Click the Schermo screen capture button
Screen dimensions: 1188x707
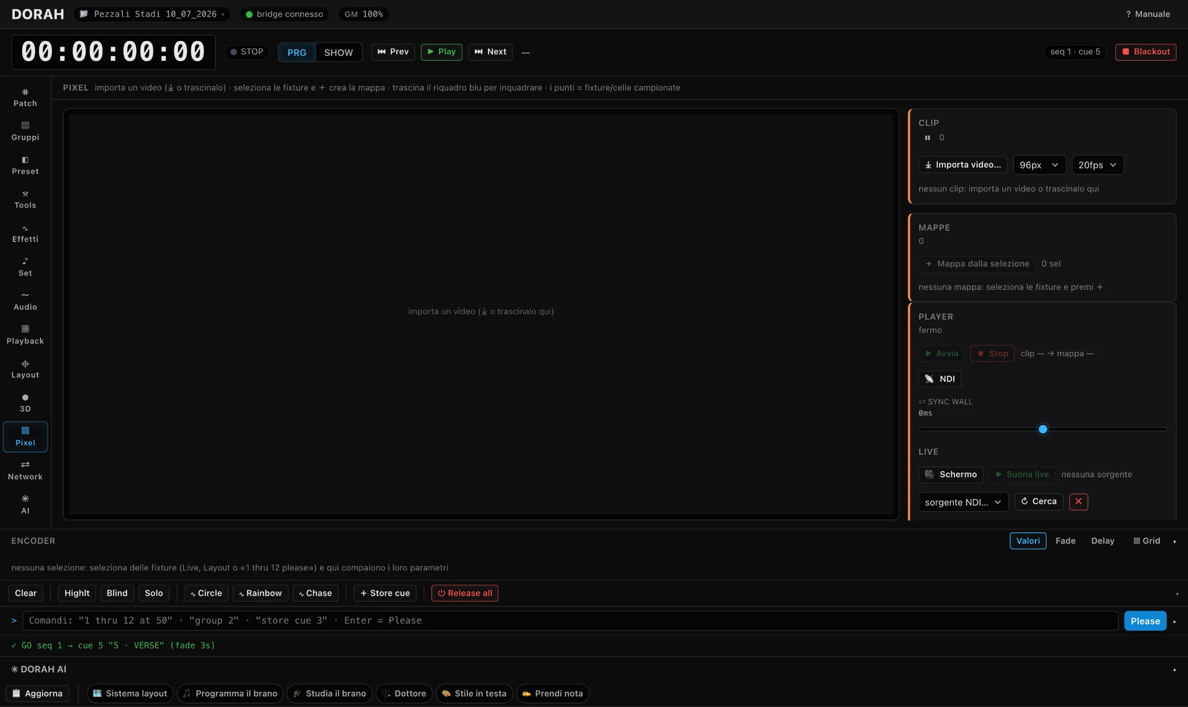pos(951,474)
